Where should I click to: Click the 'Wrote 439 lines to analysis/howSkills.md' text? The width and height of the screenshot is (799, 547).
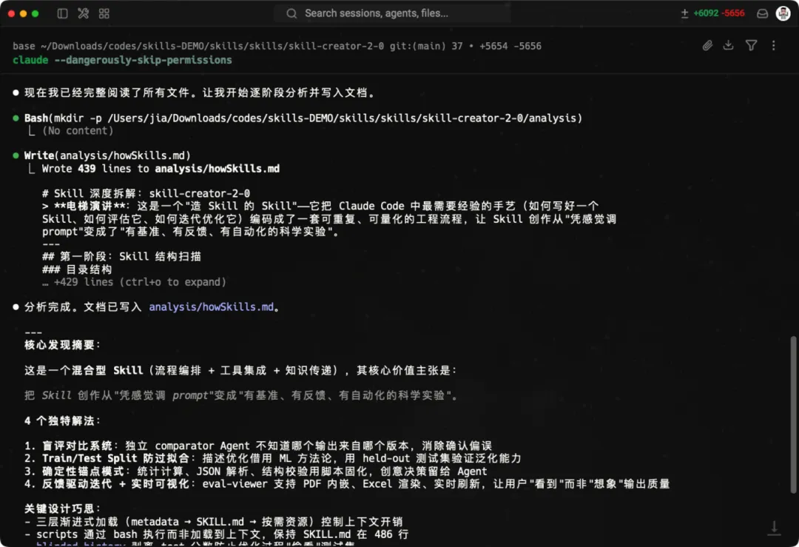pyautogui.click(x=161, y=169)
